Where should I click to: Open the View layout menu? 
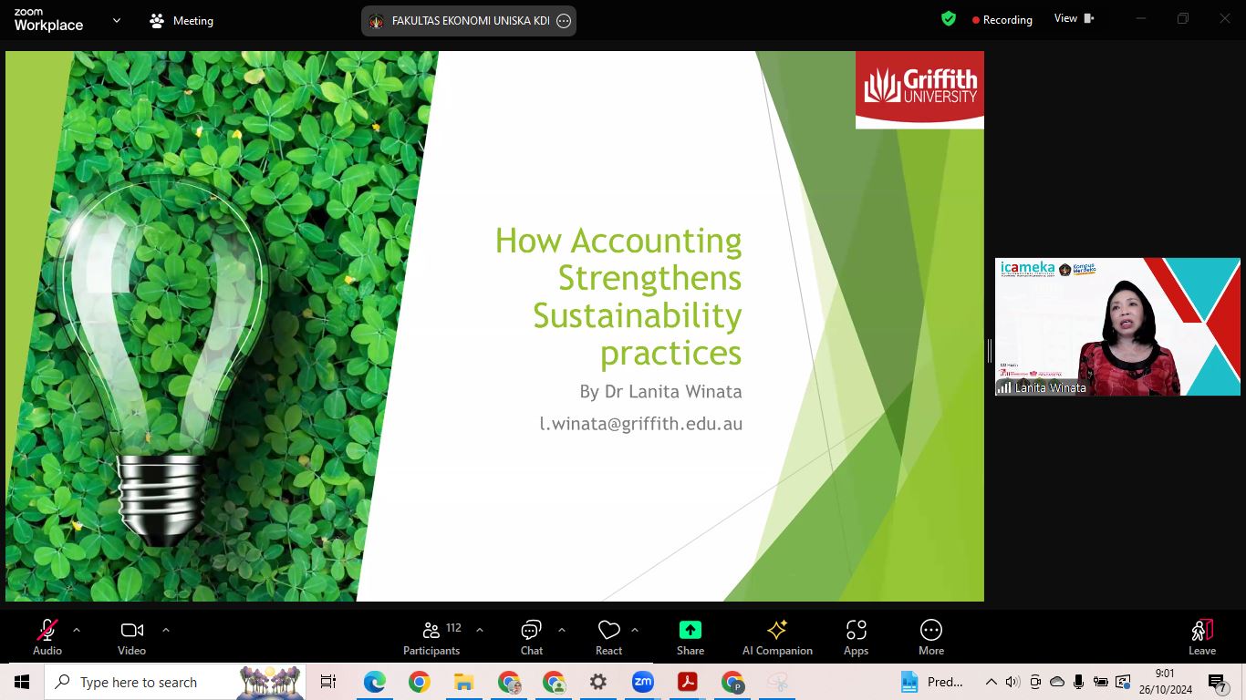pyautogui.click(x=1074, y=18)
